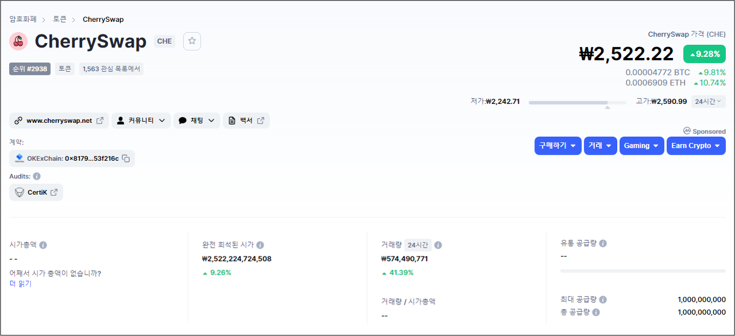Viewport: 735px width, 336px height.
Task: Open the 24시간 price range dropdown
Action: [707, 102]
